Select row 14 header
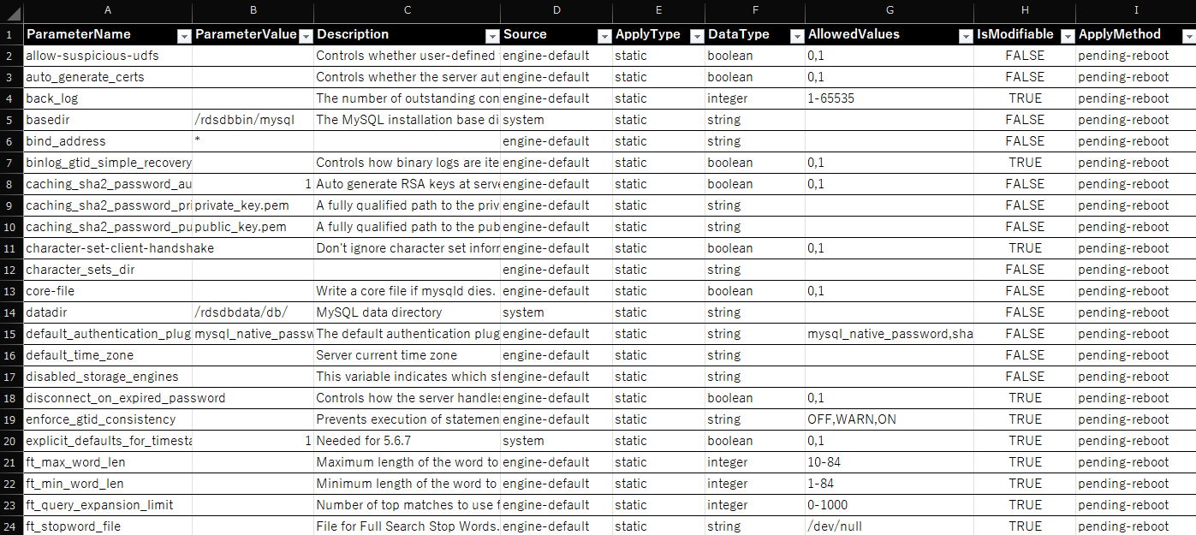The height and width of the screenshot is (535, 1196). click(11, 312)
